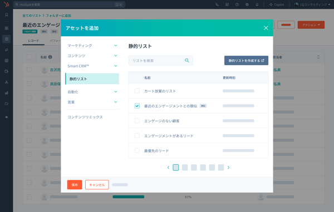Viewport: 334px width, 212px height.
Task: Select コンテンツリミックス in the category menu
Action: [x=85, y=117]
